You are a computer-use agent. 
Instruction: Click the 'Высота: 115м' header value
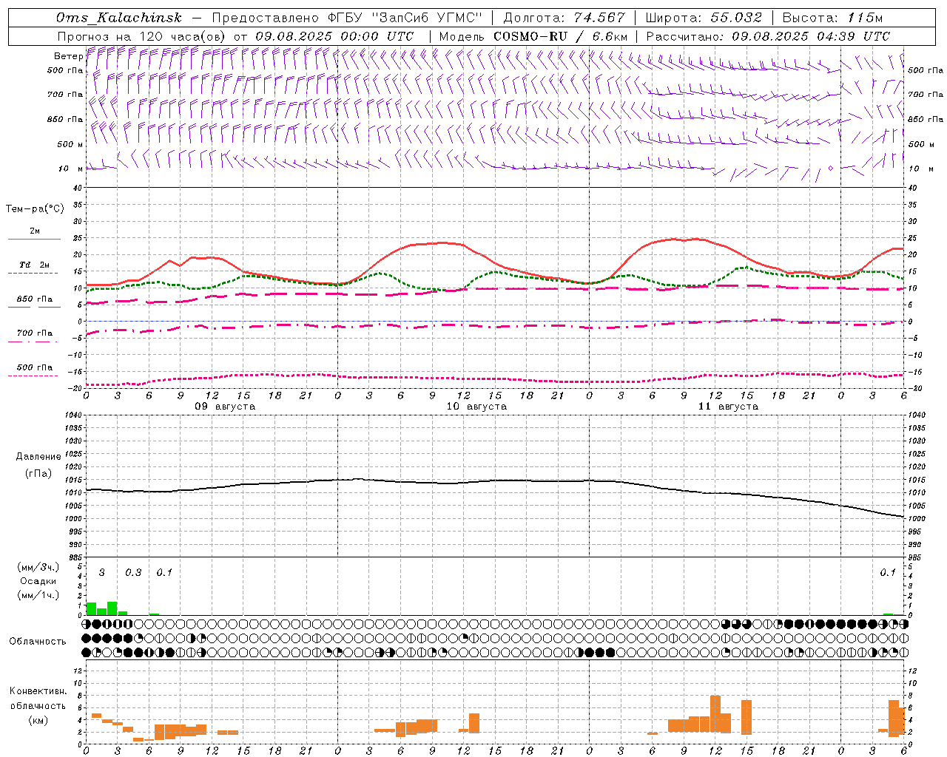coord(832,18)
